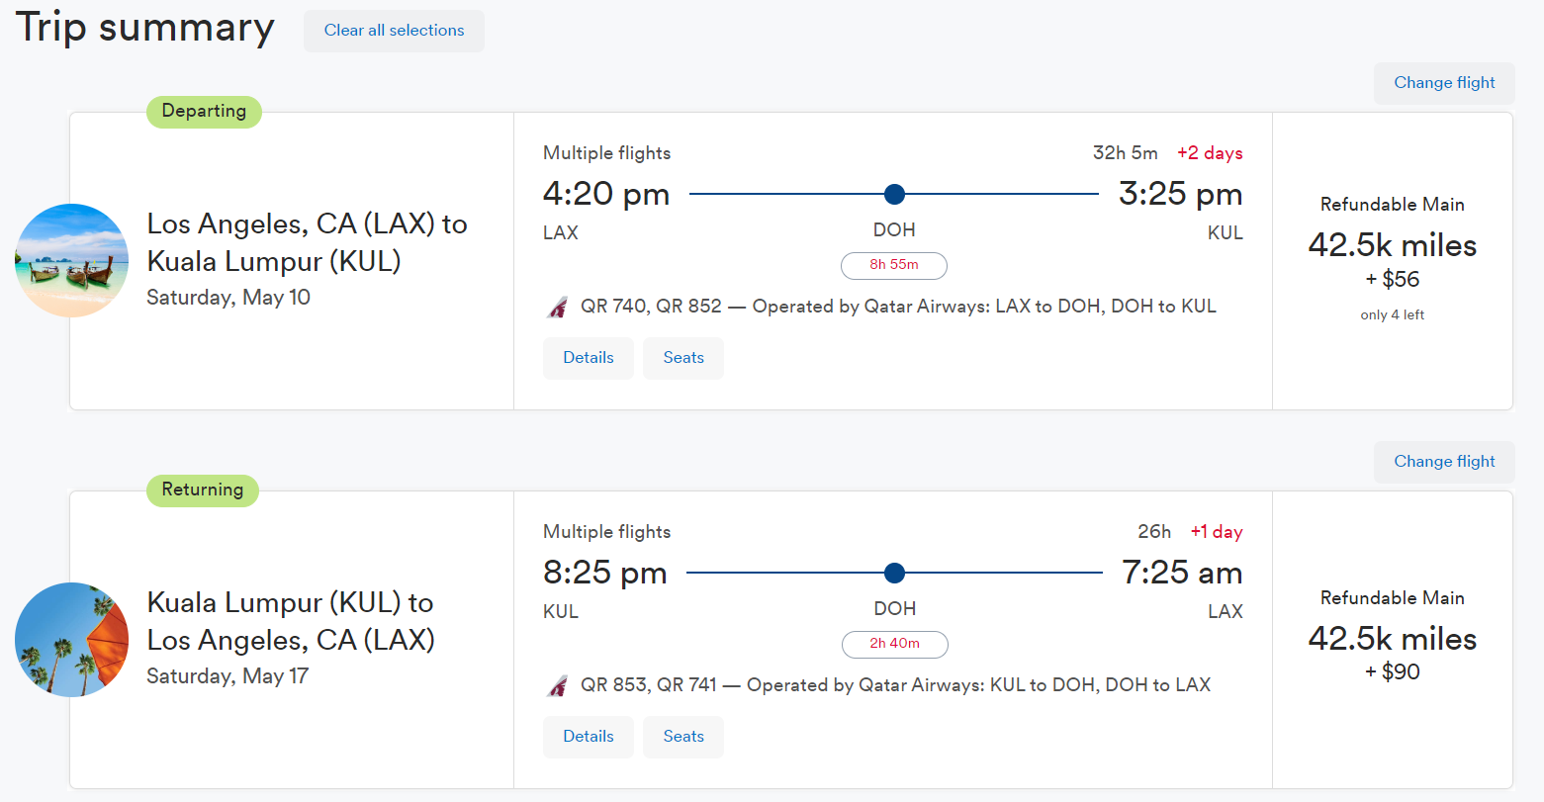Click the DOH layover marker on departing flight
This screenshot has height=802, width=1544.
pos(894,194)
